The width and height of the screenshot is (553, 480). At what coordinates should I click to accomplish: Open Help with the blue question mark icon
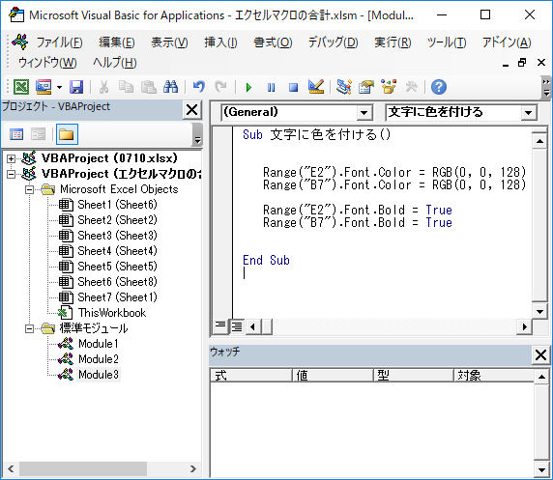pos(439,87)
